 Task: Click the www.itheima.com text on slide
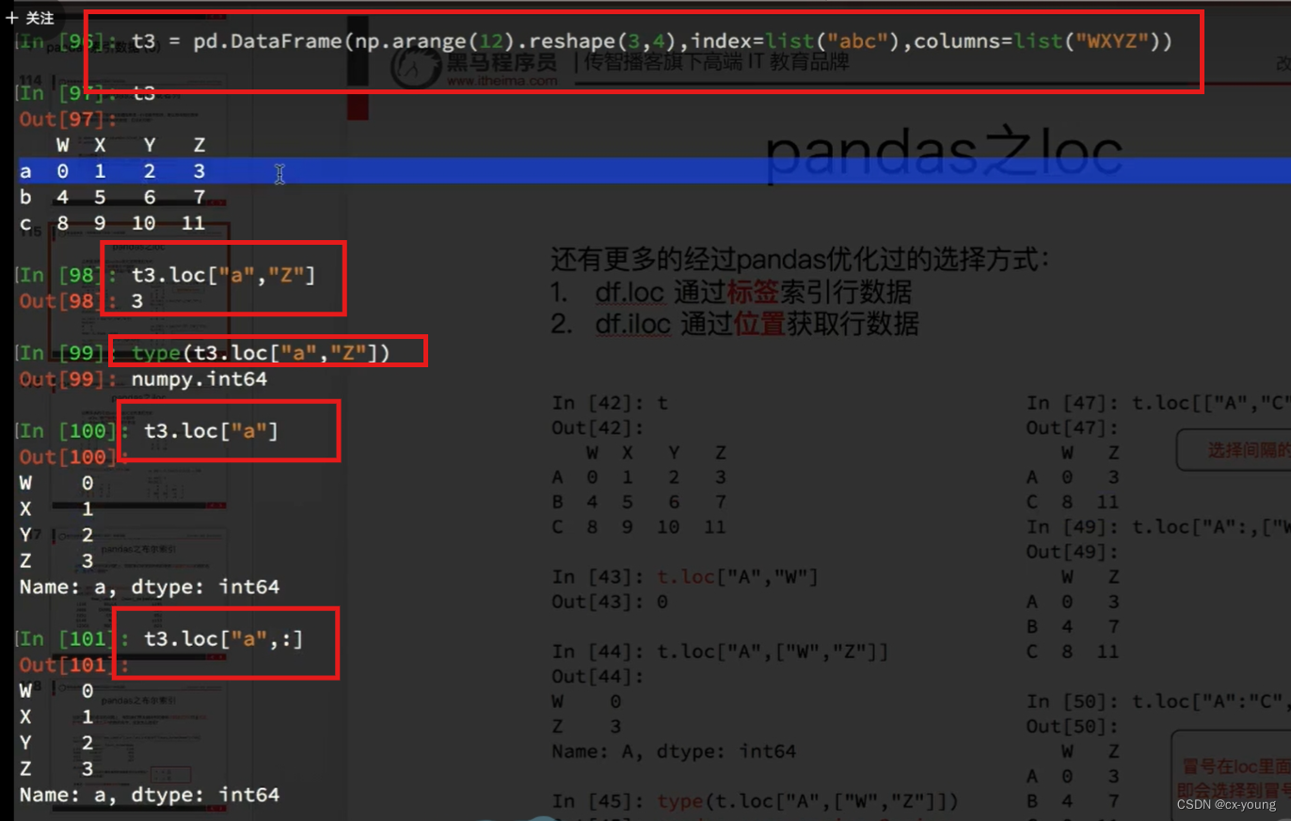(502, 82)
